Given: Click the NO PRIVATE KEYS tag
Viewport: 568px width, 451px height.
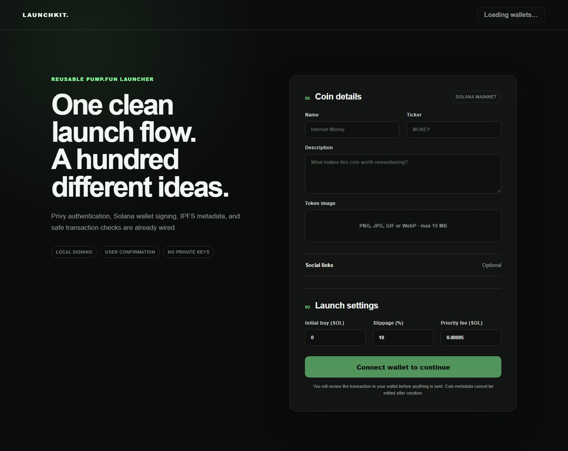Looking at the screenshot, I should point(189,252).
